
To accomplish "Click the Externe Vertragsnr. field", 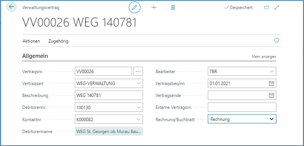I will click(242, 107).
